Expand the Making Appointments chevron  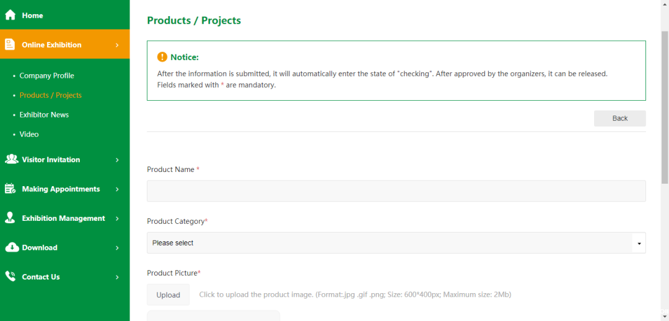pos(117,189)
